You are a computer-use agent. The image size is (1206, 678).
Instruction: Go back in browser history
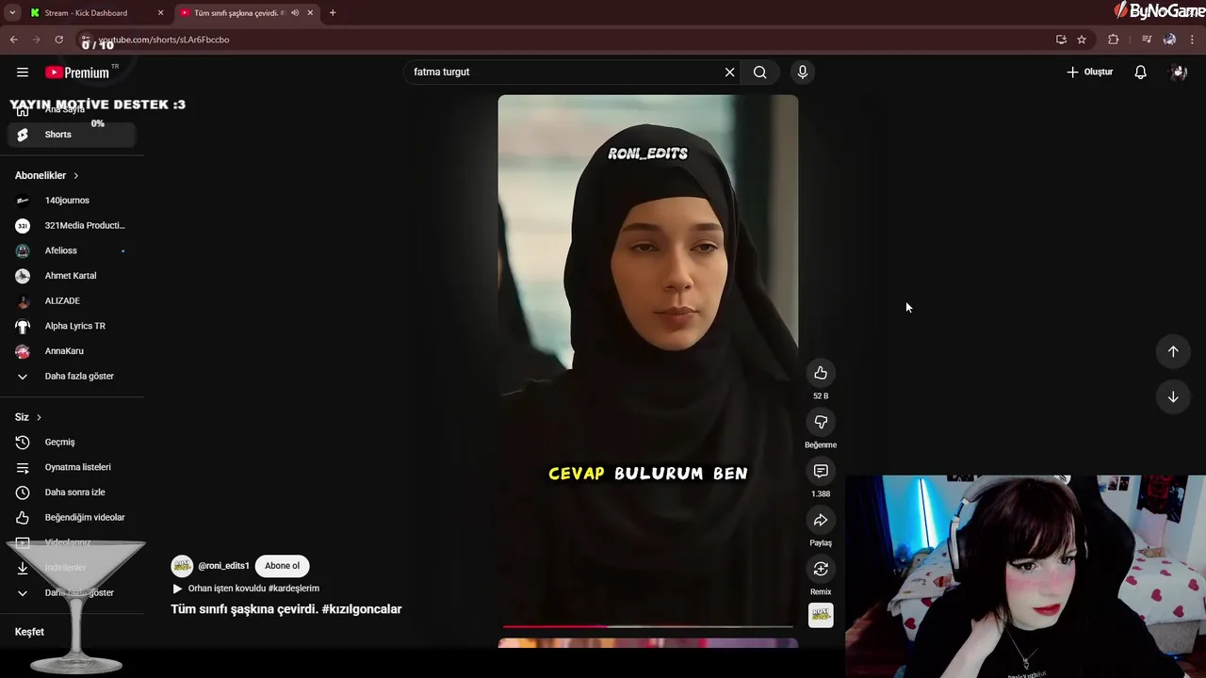coord(13,40)
